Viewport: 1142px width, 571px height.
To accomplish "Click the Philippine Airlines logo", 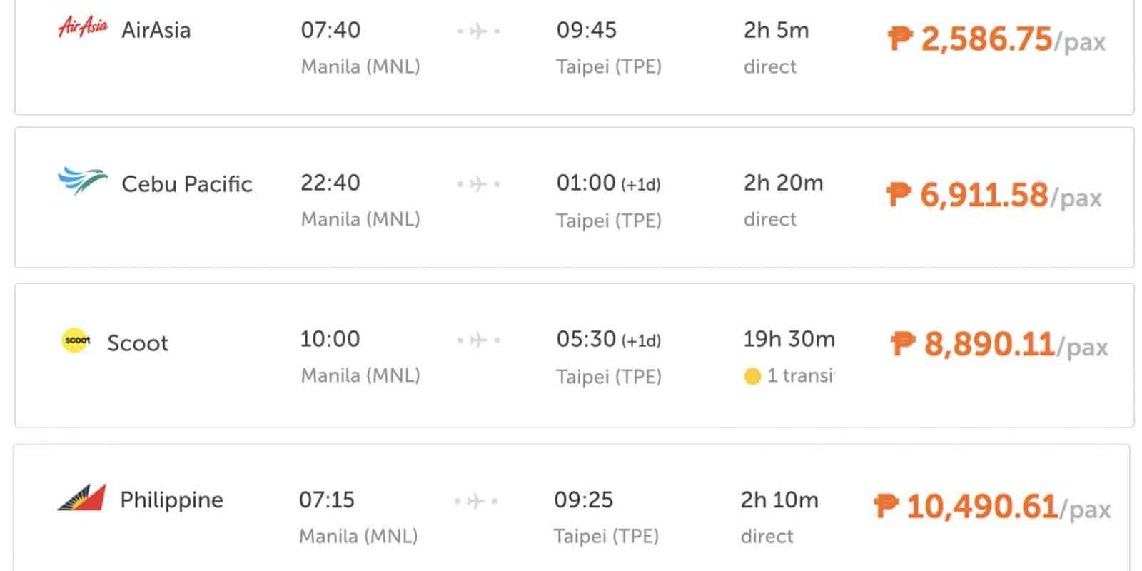I will pos(81,497).
